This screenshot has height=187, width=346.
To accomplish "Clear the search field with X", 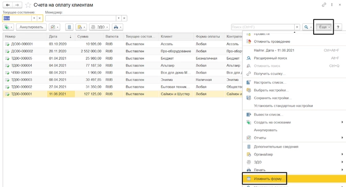I will pos(297,27).
